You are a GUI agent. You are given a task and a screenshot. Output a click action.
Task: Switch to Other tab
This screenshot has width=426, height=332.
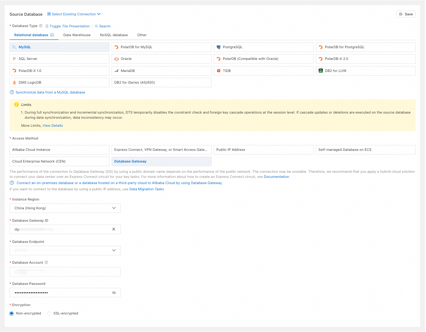tap(142, 35)
